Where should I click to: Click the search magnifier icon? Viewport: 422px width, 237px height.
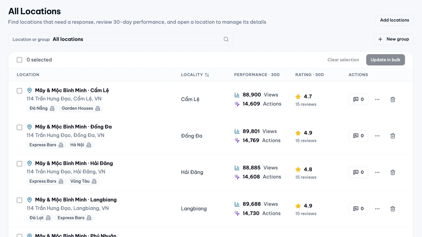point(226,39)
